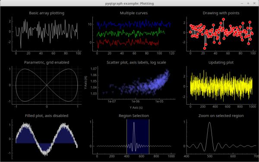
Task: Click the blue curve in Multiple curves
Action: (x=134, y=24)
